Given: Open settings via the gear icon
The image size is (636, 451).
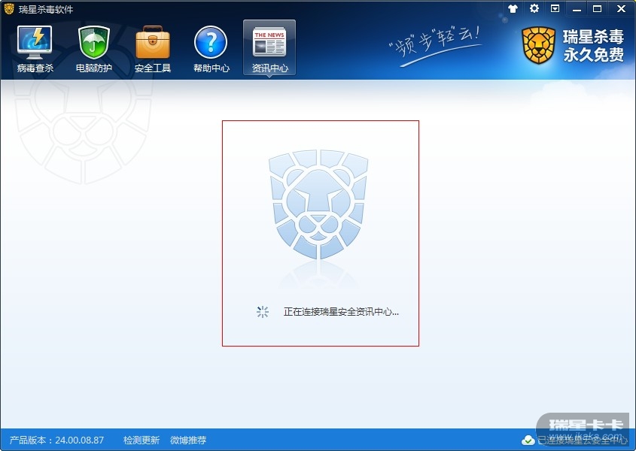Looking at the screenshot, I should point(534,8).
